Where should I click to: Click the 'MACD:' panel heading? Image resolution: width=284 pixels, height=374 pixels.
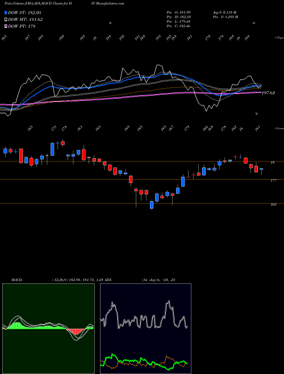[x=16, y=280]
